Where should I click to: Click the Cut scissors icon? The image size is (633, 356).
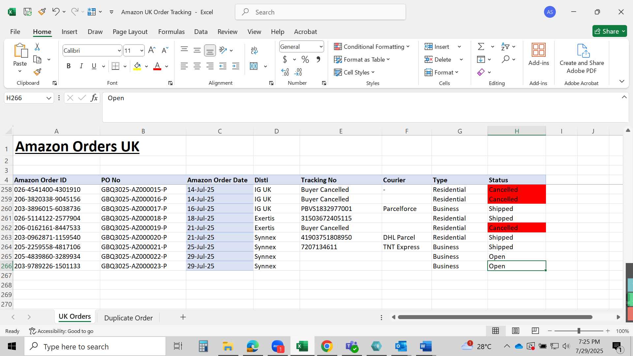coord(37,47)
